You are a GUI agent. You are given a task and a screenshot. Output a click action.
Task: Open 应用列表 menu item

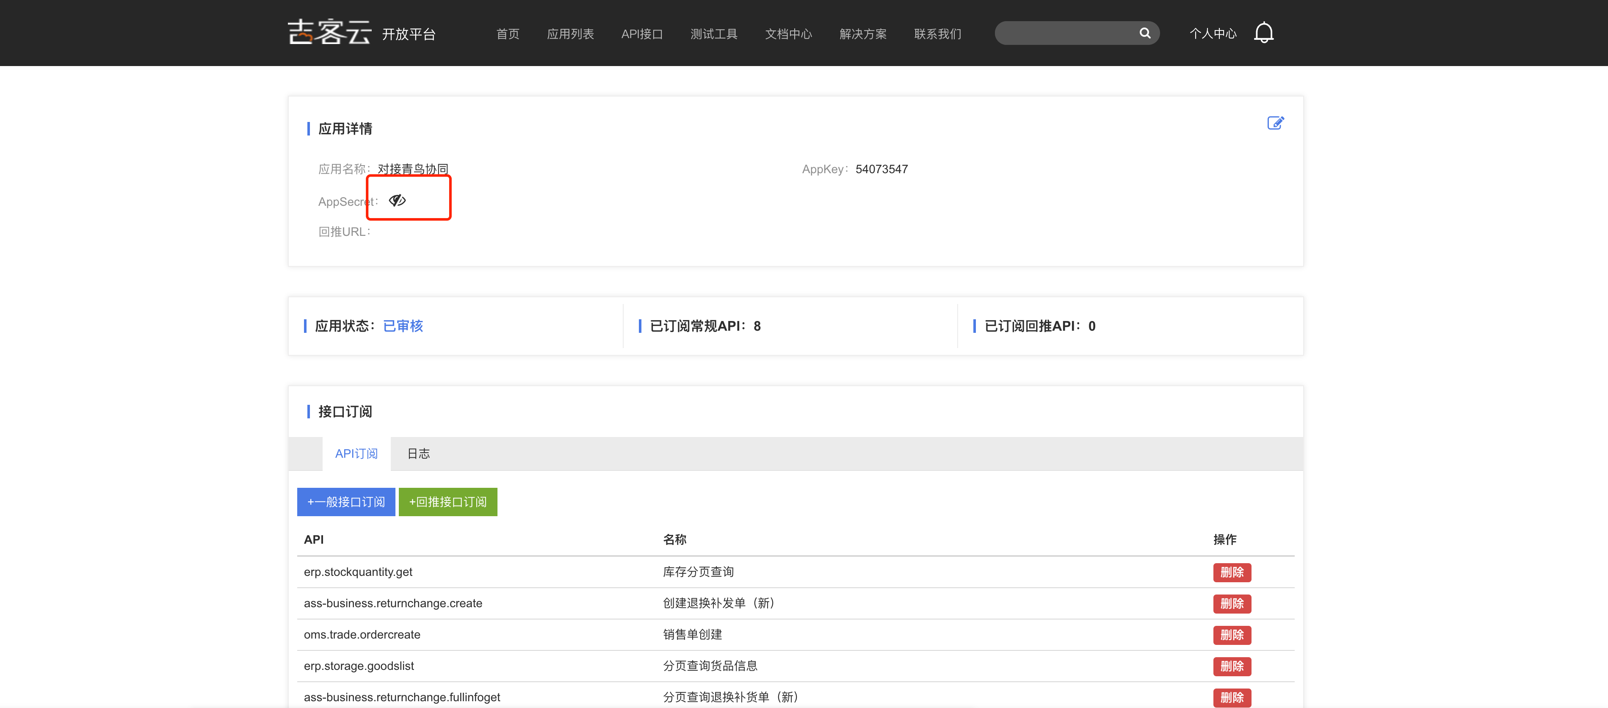(570, 34)
